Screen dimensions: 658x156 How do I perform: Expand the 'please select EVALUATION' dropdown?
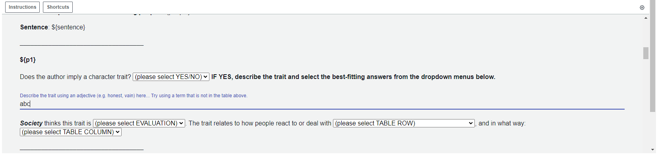(x=139, y=123)
